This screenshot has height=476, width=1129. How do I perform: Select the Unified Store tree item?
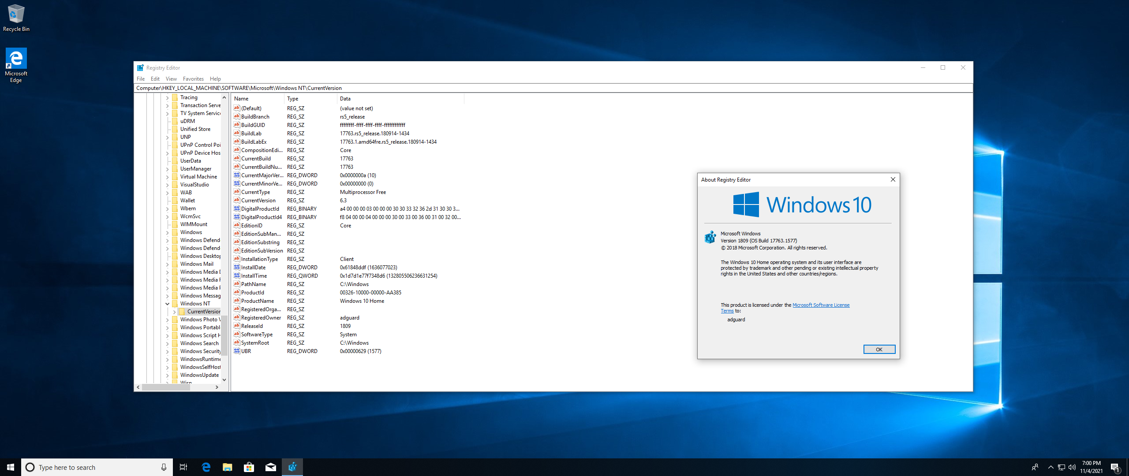195,129
